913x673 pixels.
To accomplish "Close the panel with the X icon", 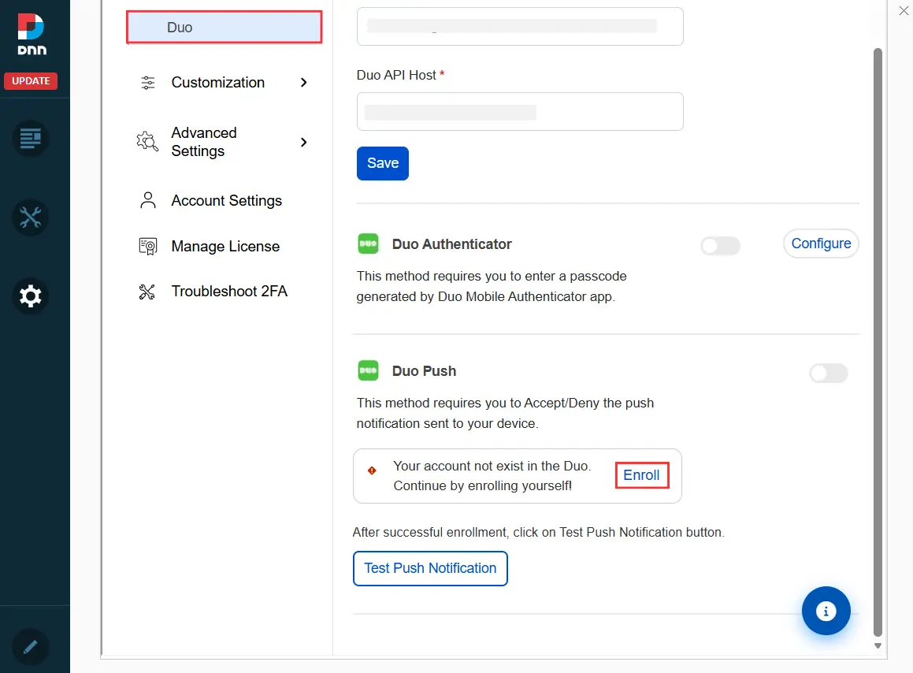I will pos(904,10).
